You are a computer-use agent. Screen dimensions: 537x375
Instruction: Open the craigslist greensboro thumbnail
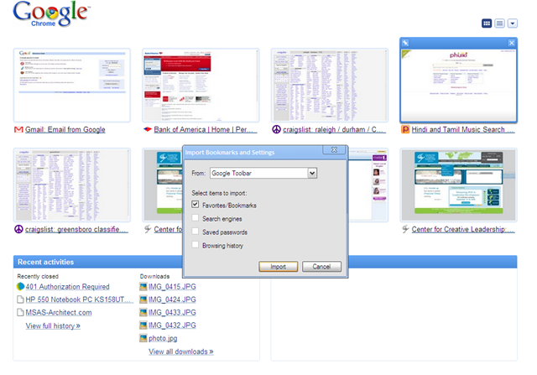click(72, 185)
